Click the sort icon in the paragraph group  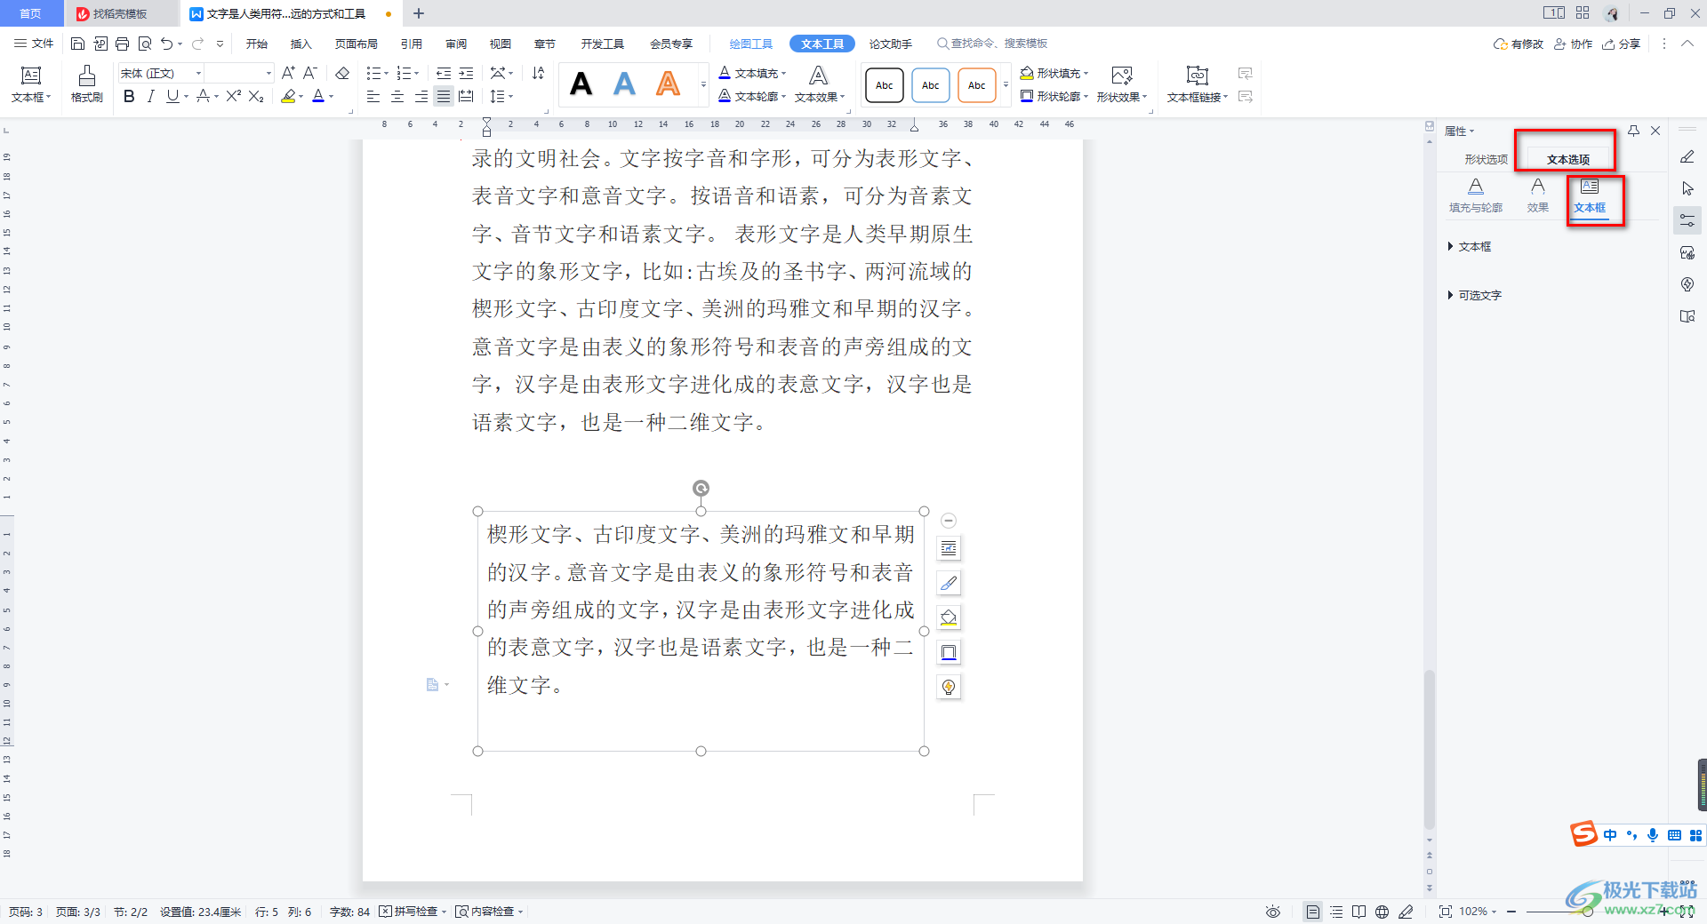(x=538, y=73)
